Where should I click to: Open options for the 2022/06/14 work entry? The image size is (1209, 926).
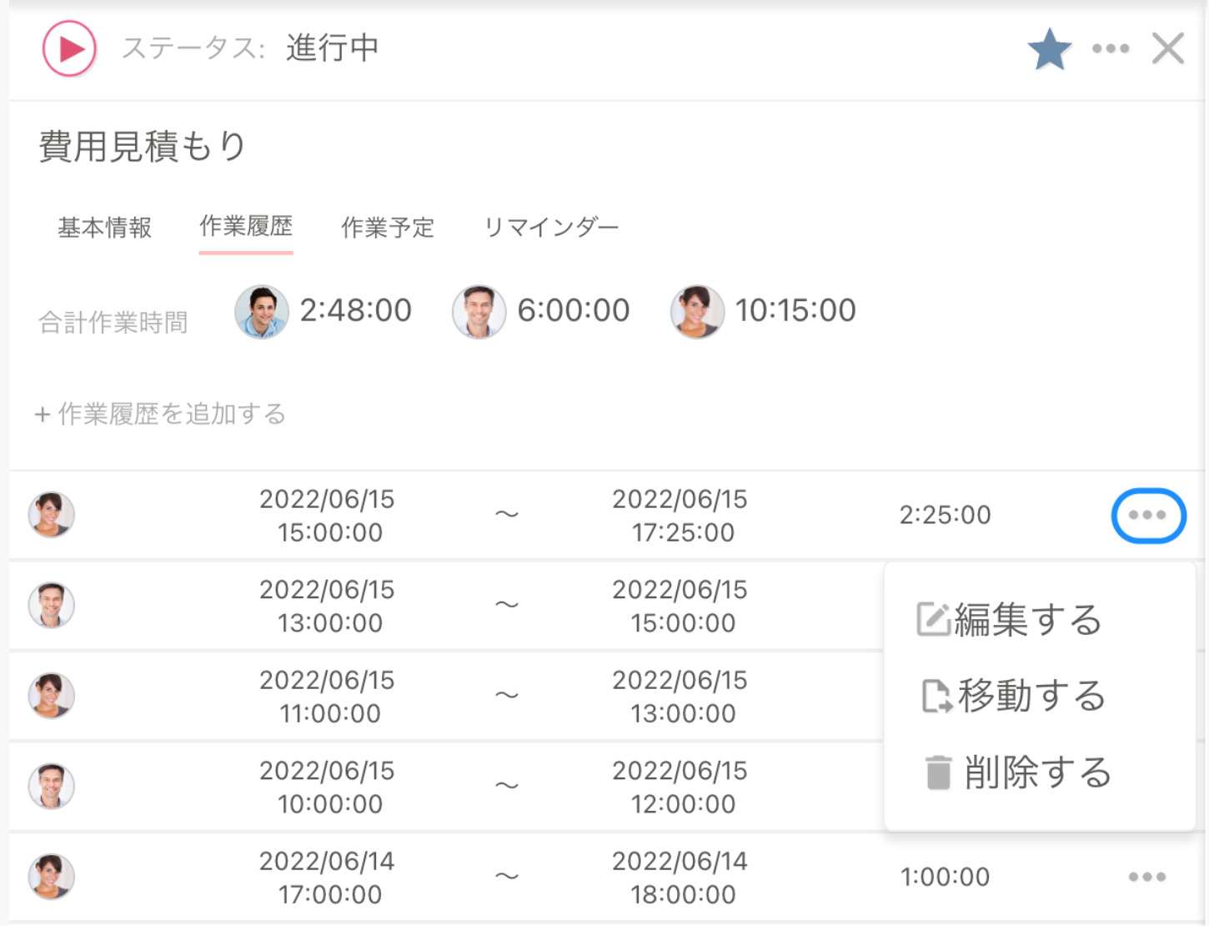tap(1149, 877)
